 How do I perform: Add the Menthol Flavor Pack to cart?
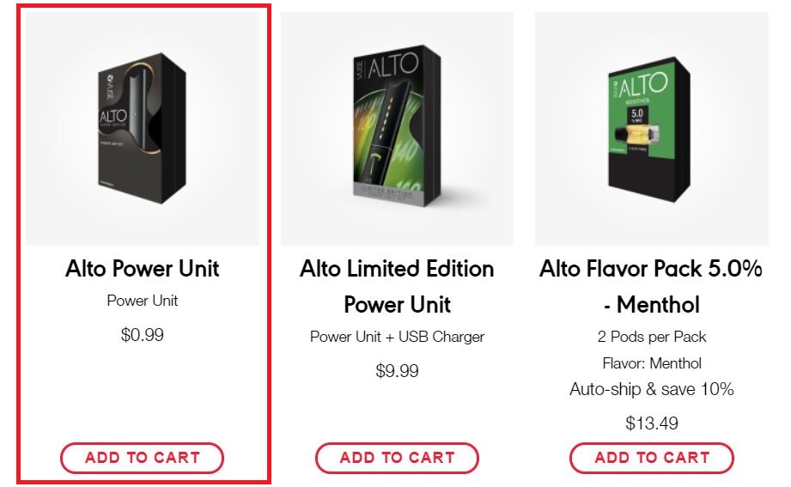point(651,458)
